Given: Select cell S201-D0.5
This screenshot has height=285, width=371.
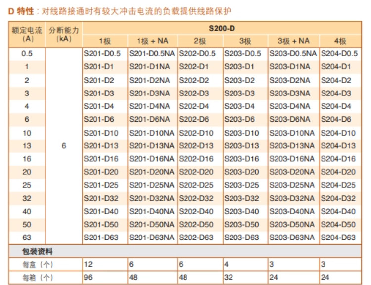Looking at the screenshot, I should pyautogui.click(x=102, y=54).
